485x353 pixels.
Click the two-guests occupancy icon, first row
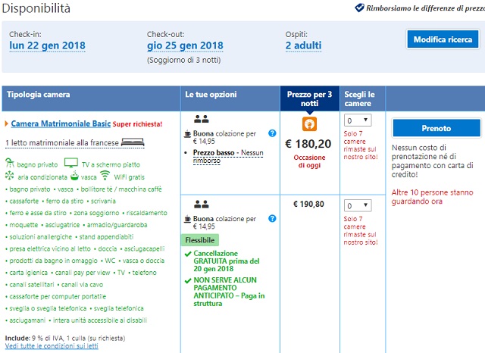[x=202, y=119]
